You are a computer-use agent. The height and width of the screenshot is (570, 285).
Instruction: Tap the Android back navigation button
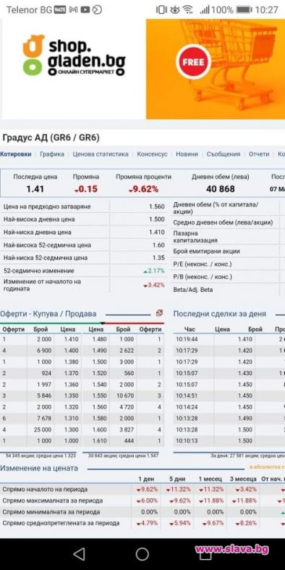tap(79, 554)
